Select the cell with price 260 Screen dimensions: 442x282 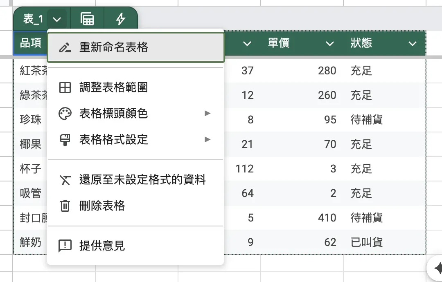pyautogui.click(x=302, y=95)
